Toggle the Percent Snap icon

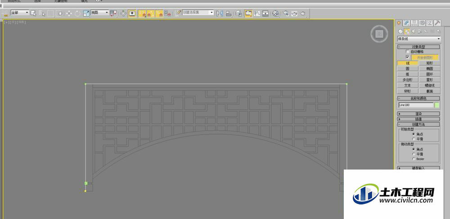[159, 13]
